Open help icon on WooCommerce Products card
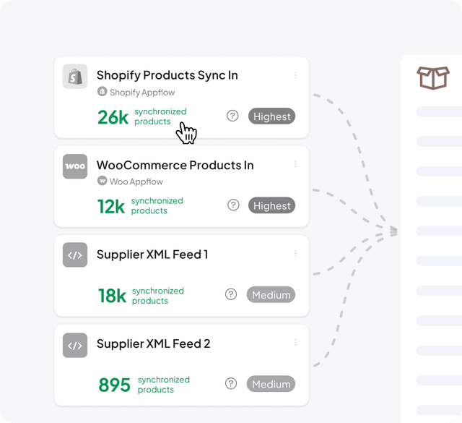Screen dimensions: 462x423 [x=233, y=205]
